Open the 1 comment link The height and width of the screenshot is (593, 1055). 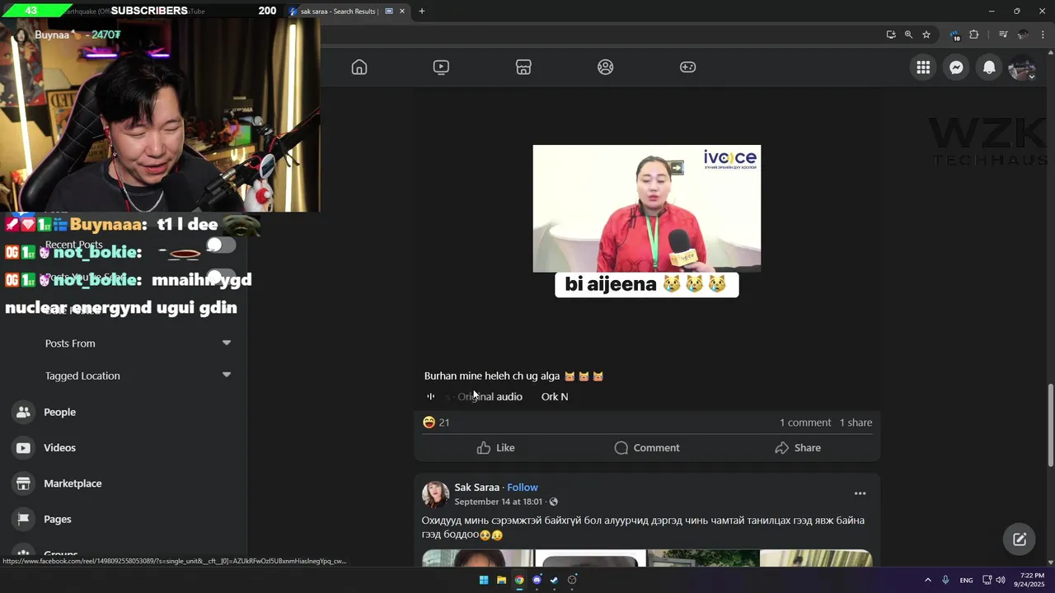(x=805, y=423)
